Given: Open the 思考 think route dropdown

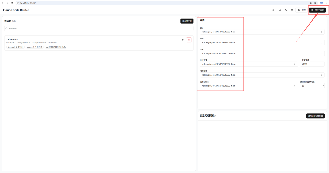Looking at the screenshot, I should tap(262, 53).
